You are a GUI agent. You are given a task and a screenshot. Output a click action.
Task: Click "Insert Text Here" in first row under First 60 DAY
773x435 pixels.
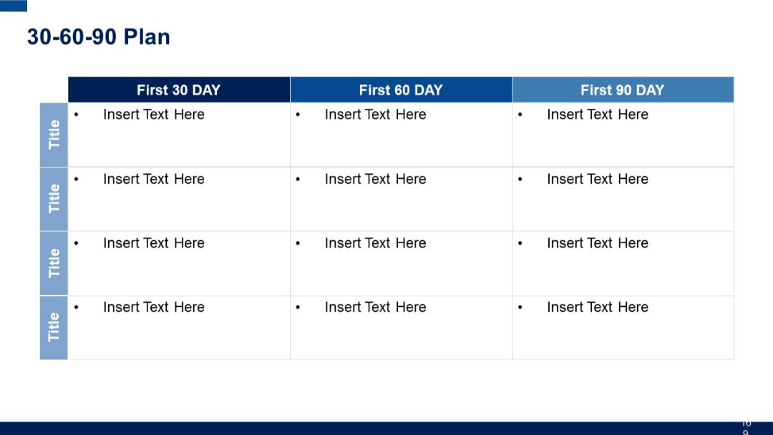pos(376,114)
